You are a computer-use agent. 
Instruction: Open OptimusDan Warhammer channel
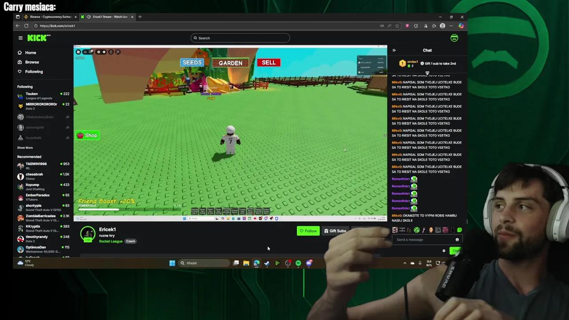(x=43, y=249)
